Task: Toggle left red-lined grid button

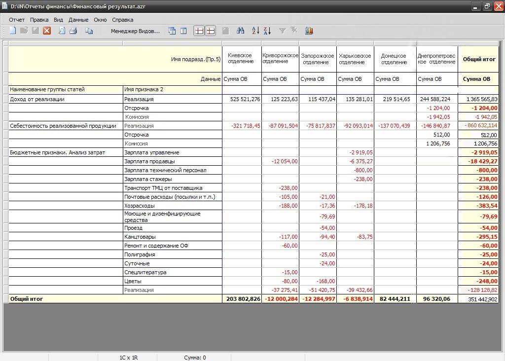Action: (199, 31)
